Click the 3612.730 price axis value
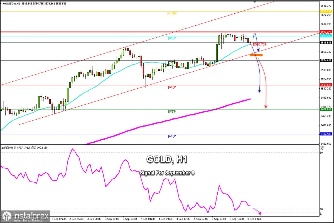This screenshot has height=223, width=334. 326,24
